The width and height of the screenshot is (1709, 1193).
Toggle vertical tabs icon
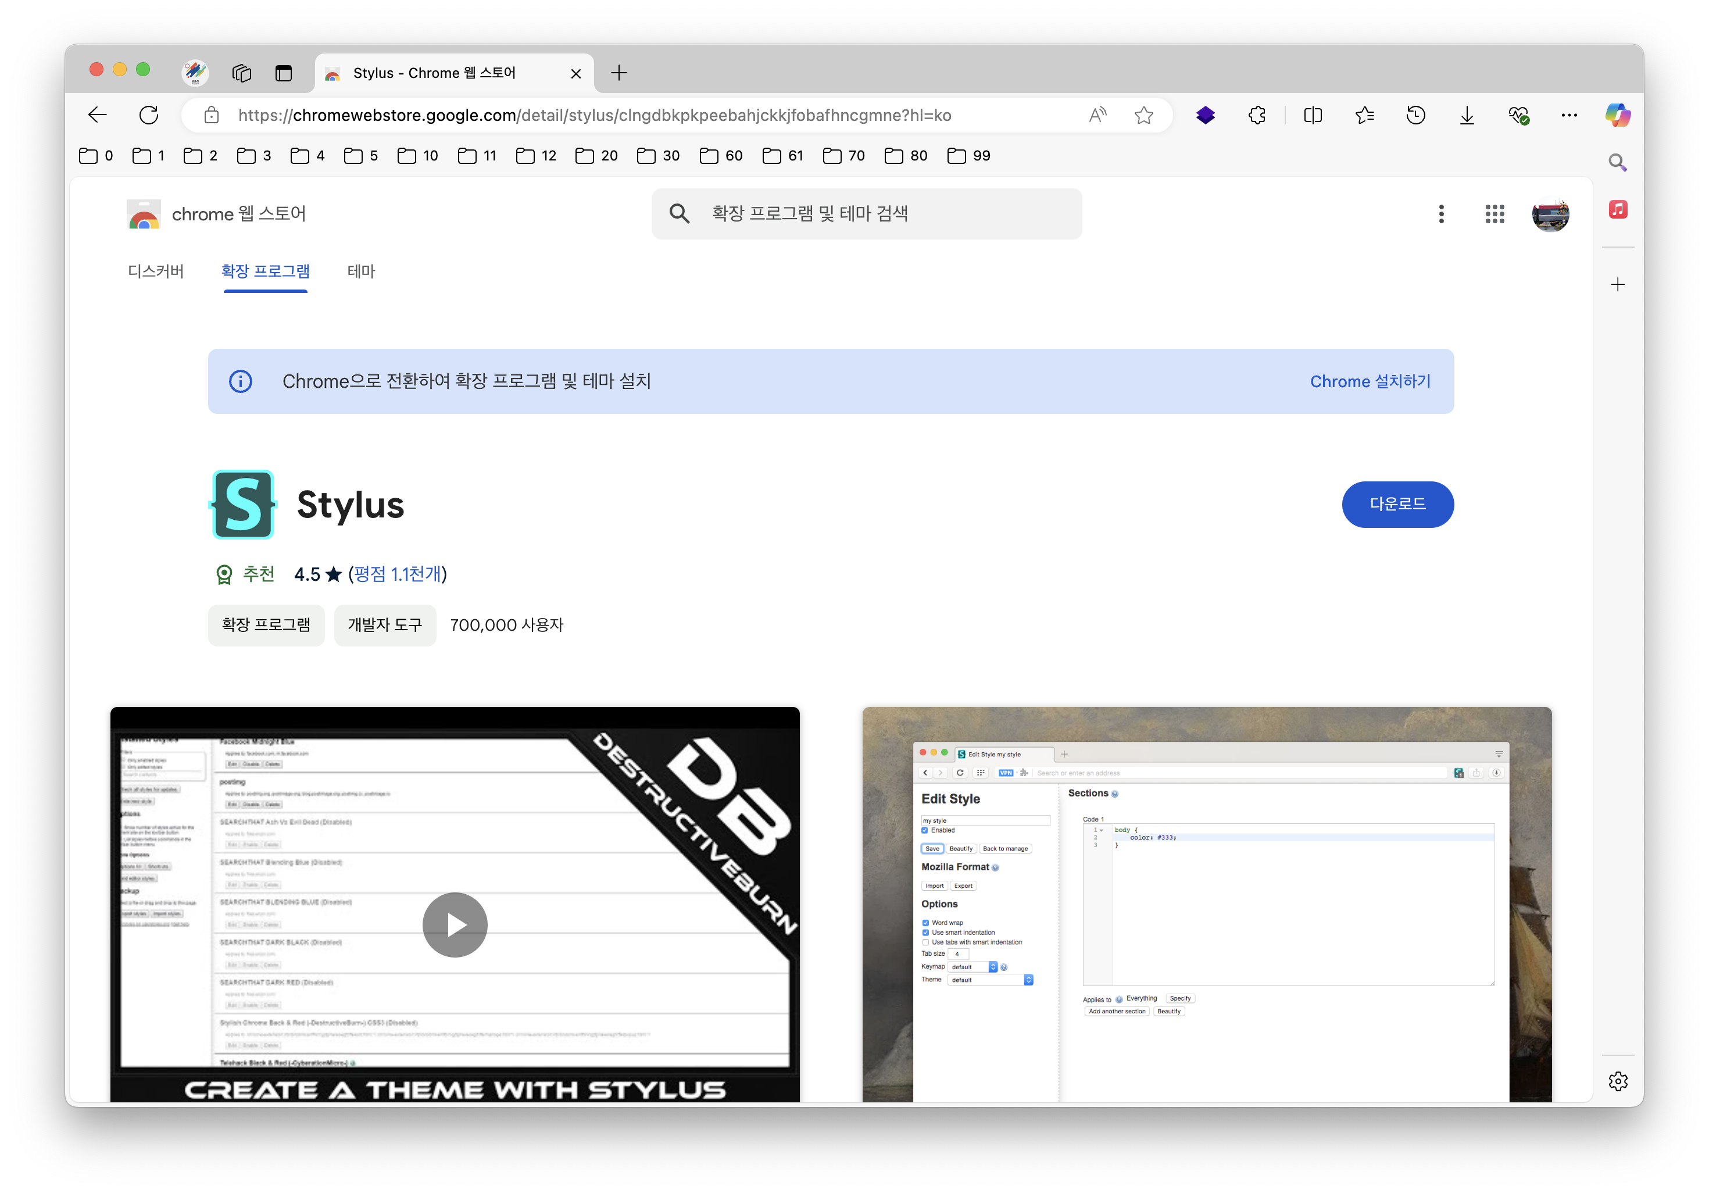[x=284, y=72]
